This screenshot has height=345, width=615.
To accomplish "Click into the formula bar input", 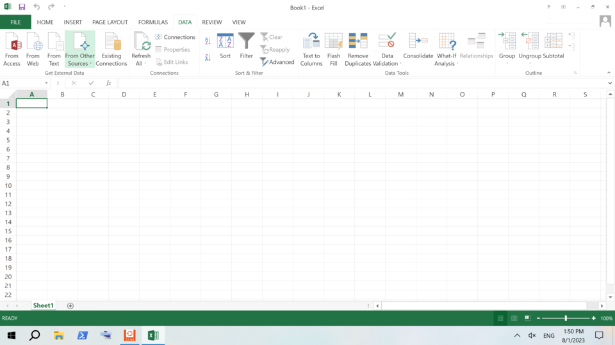I will point(363,83).
